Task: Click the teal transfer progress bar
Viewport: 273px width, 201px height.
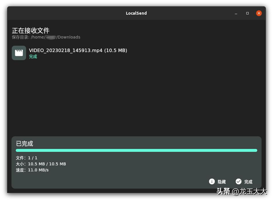Action: [136, 150]
